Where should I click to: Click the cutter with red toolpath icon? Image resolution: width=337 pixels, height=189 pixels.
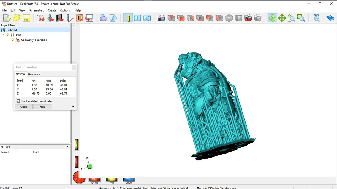tap(70, 18)
